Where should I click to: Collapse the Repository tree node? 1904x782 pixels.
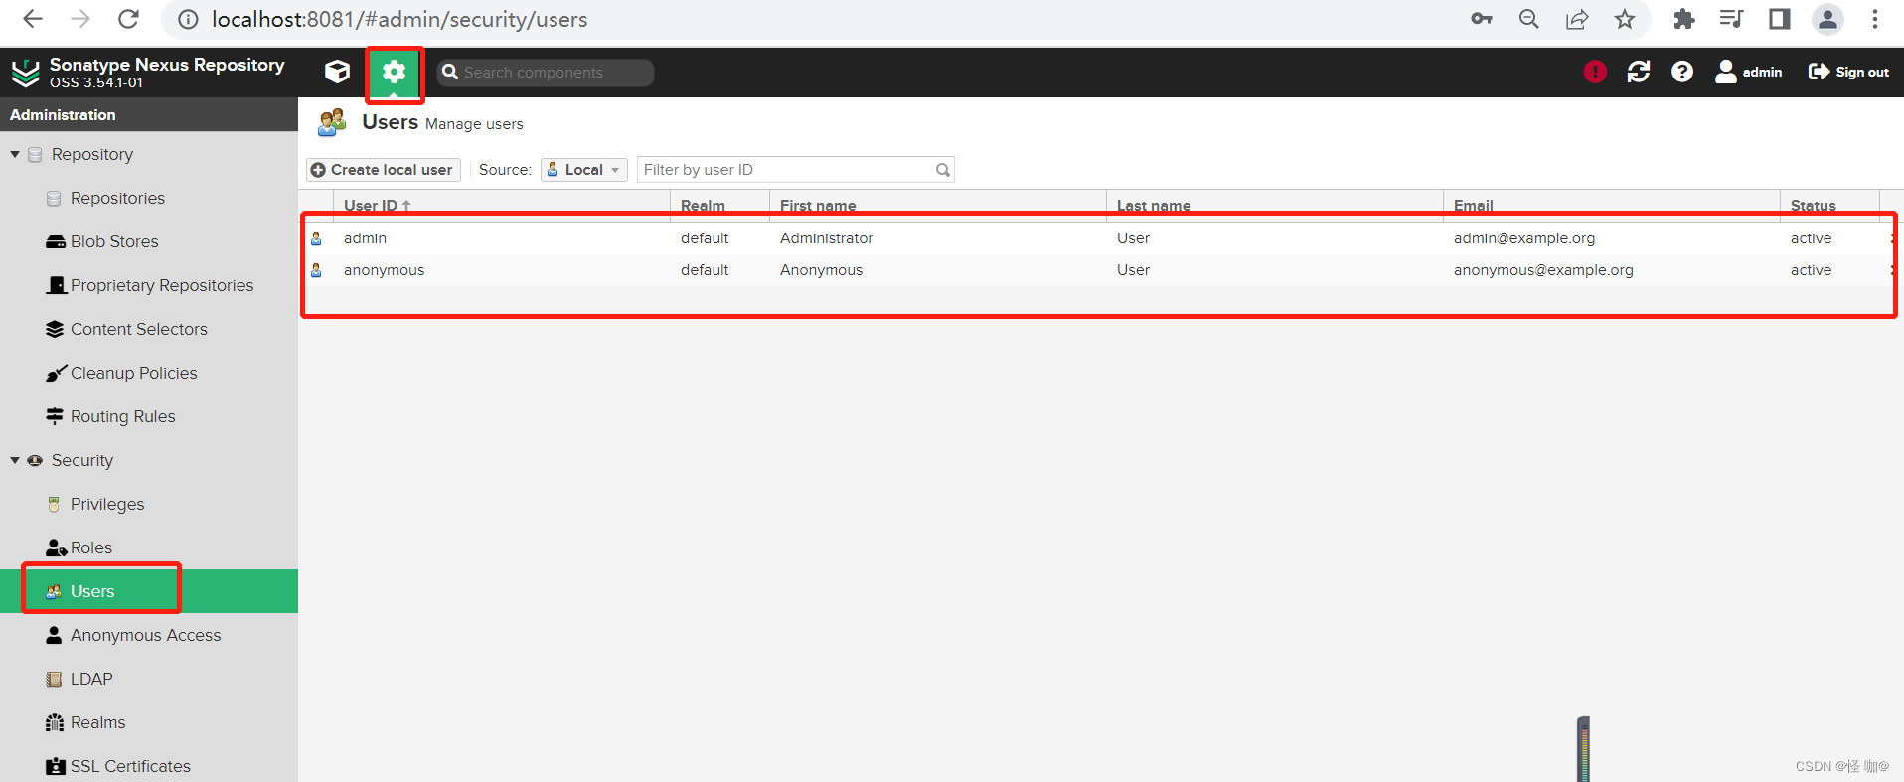click(x=15, y=154)
